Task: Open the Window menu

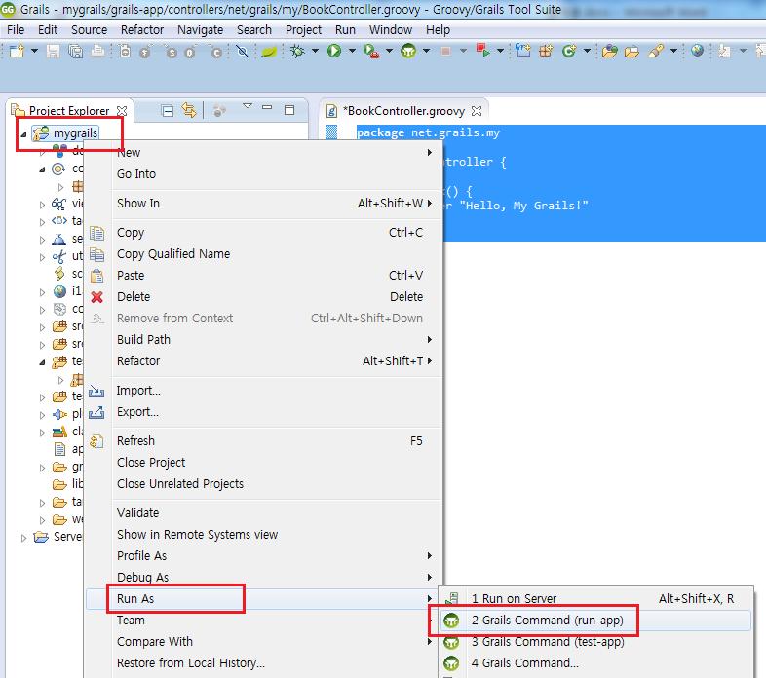Action: pyautogui.click(x=391, y=30)
